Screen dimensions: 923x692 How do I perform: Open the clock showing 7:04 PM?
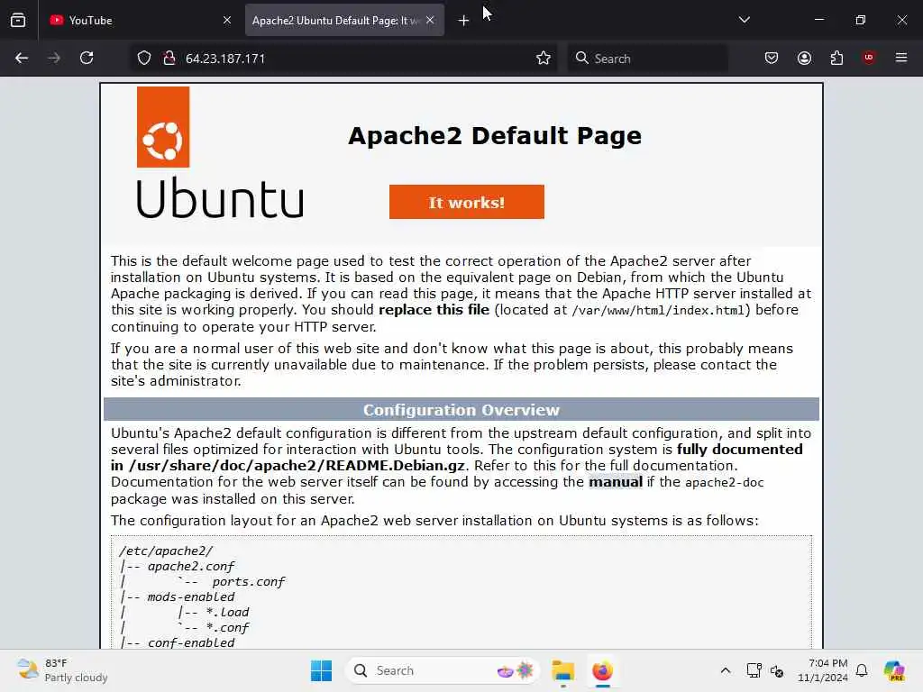point(822,670)
